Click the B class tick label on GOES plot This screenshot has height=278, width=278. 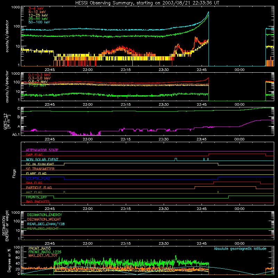19,117
